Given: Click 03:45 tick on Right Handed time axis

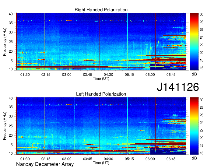Looking at the screenshot, I should (88, 75).
